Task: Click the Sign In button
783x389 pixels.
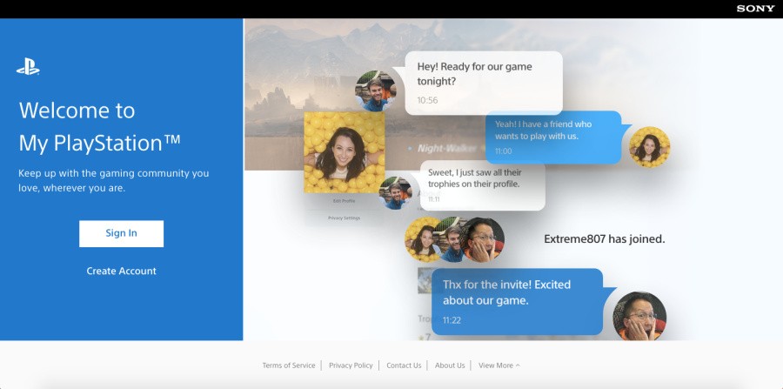Action: pos(121,233)
